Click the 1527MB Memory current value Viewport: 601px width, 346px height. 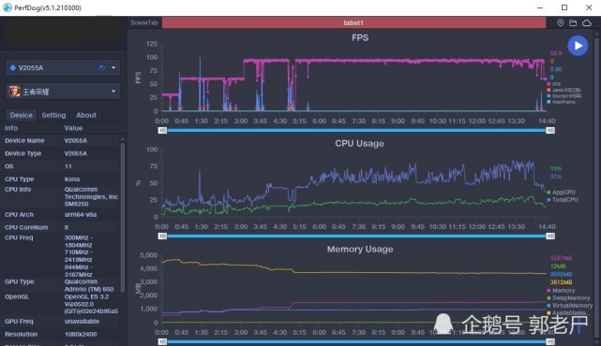coord(561,258)
